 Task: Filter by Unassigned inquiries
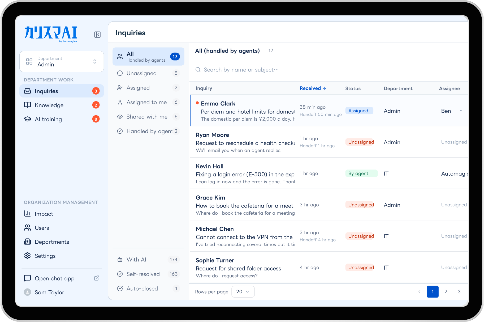pos(148,73)
